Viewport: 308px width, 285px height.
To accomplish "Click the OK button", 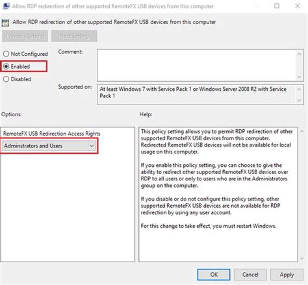I will (x=214, y=275).
